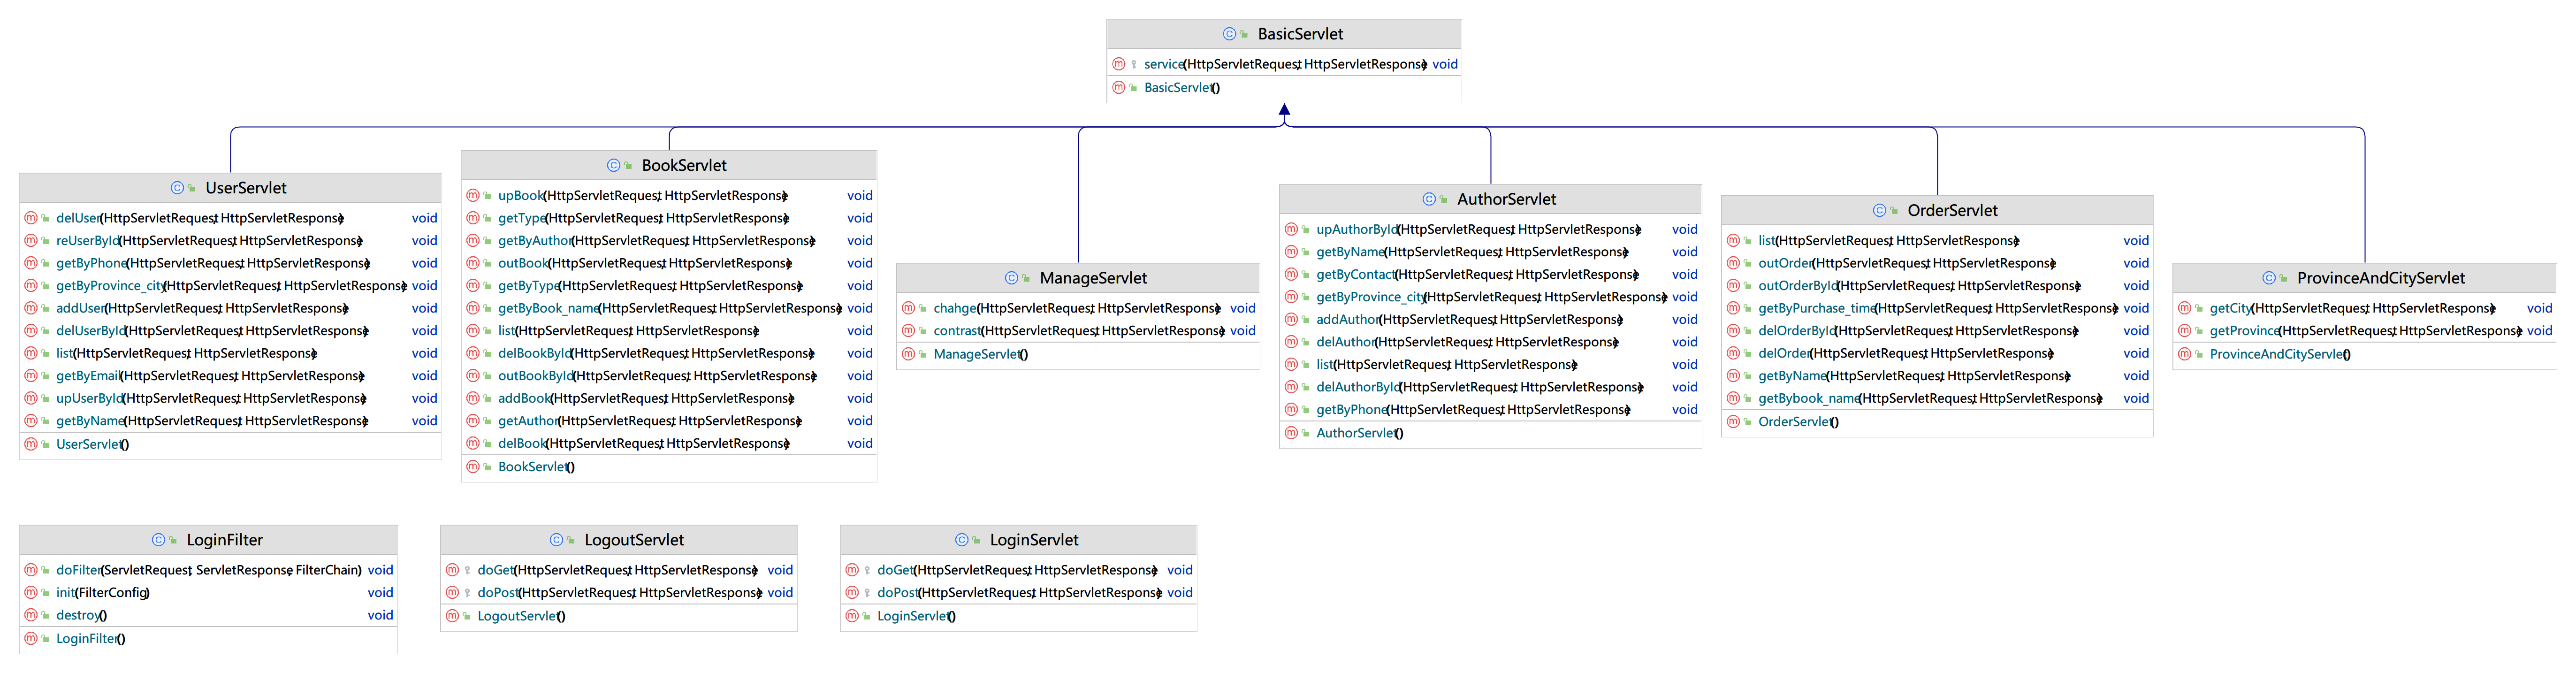This screenshot has height=673, width=2576.
Task: Click the method icon before getCity
Action: (2184, 308)
